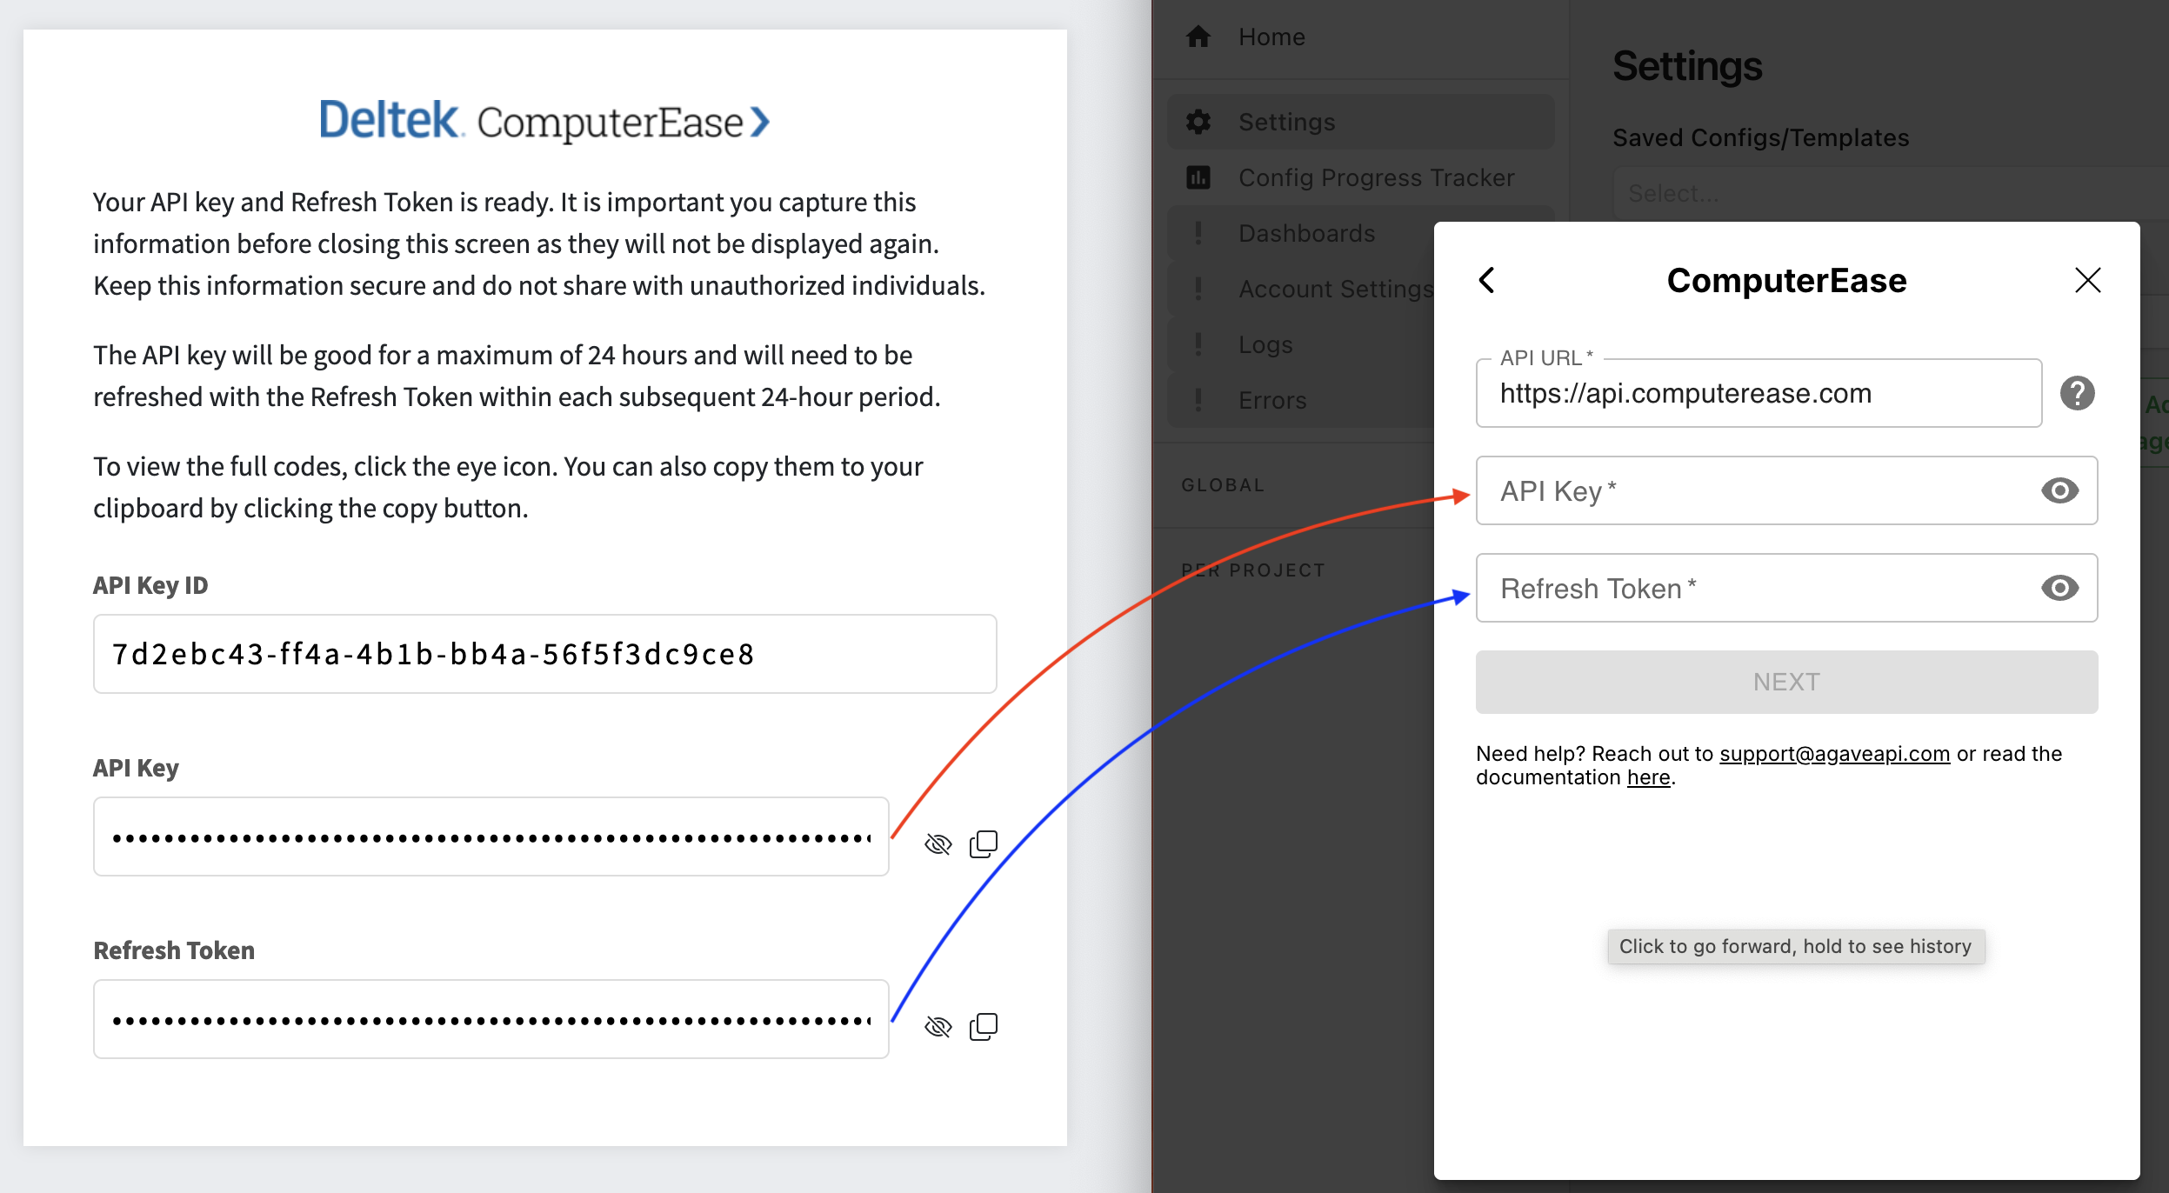Copy the Refresh Token to clipboard
The height and width of the screenshot is (1193, 2169).
coord(984,1026)
